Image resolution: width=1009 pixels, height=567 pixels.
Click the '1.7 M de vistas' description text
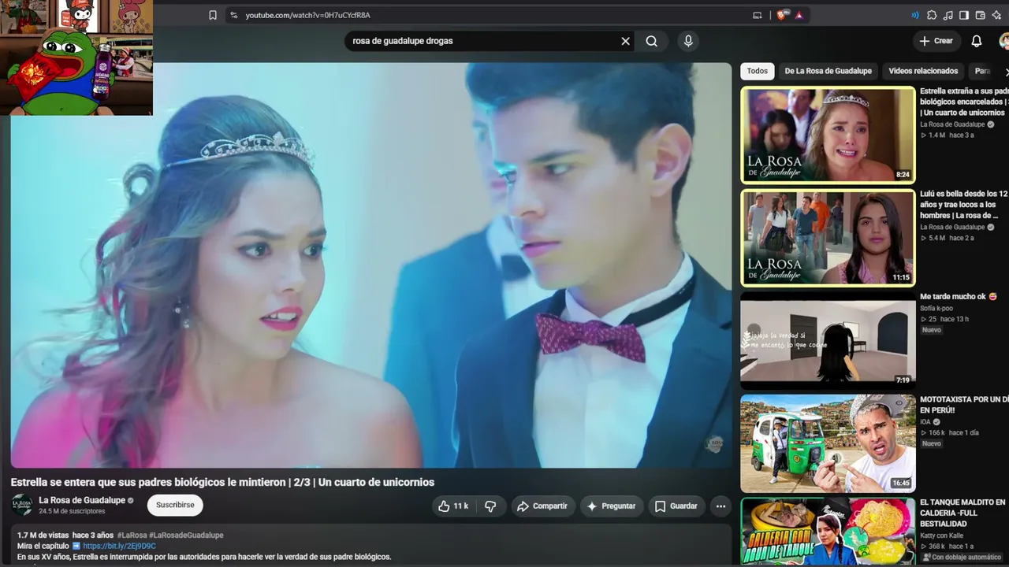(x=43, y=535)
